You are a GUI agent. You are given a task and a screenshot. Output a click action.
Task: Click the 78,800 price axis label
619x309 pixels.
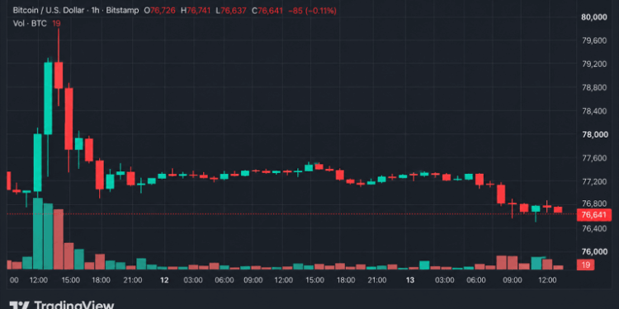tap(593, 87)
